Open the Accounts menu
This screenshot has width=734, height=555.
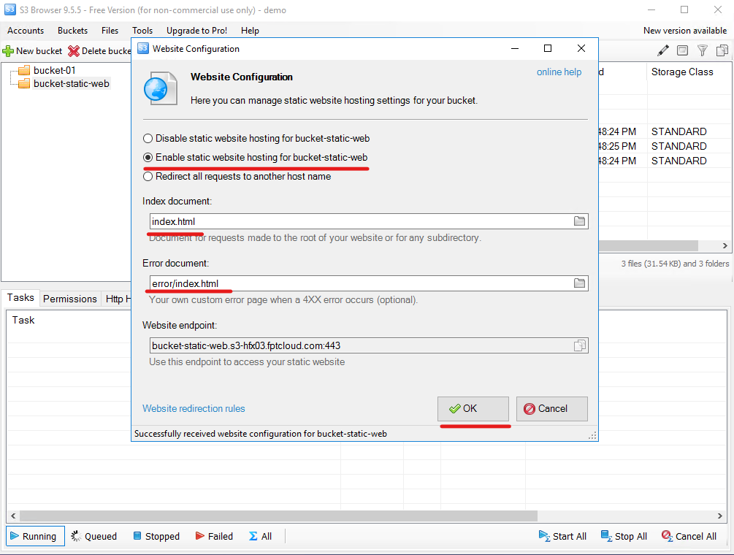tap(26, 31)
